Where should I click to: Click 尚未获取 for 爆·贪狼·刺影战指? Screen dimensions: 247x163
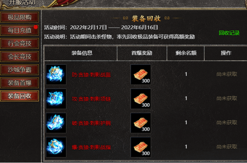tap(227, 147)
